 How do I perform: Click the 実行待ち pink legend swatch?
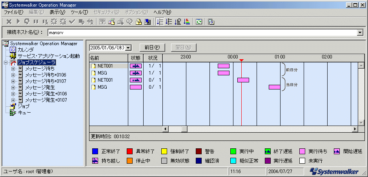tap(302, 151)
